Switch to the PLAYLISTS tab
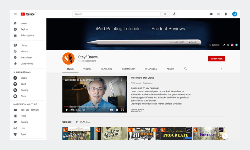Viewport: 250px width, 150px height. coord(107,69)
